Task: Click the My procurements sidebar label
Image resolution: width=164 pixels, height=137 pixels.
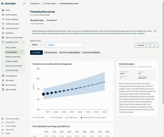Action: (12, 28)
